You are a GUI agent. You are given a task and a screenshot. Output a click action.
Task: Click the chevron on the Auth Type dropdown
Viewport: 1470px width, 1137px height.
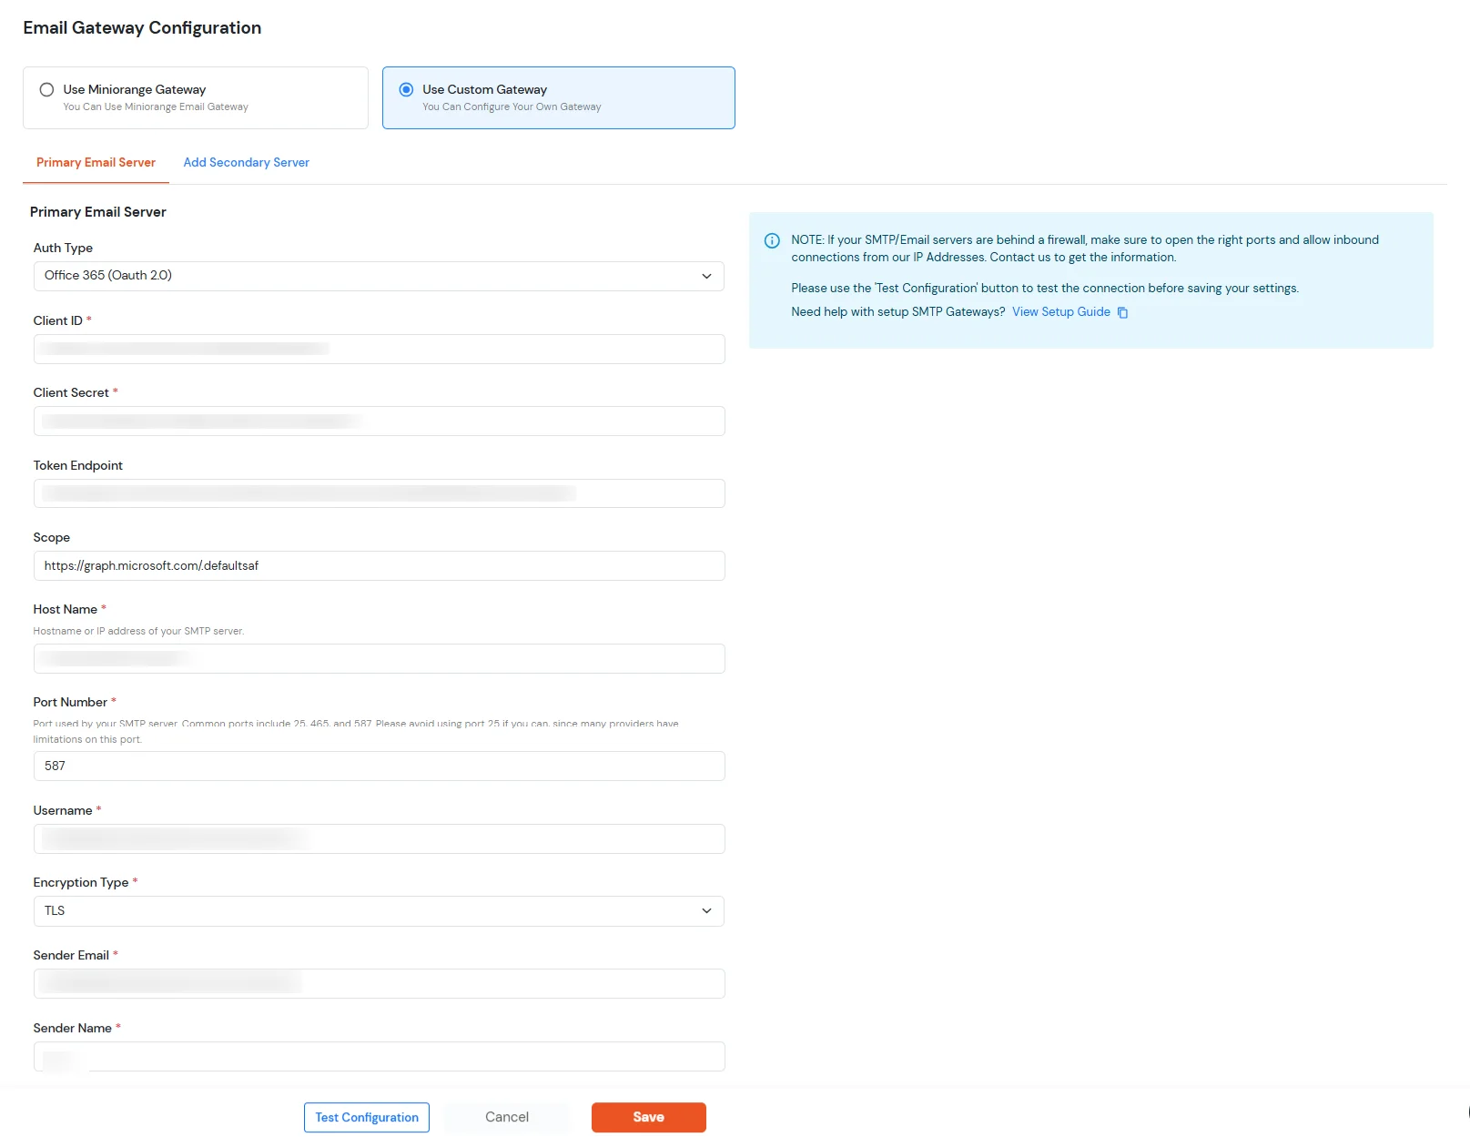click(706, 276)
